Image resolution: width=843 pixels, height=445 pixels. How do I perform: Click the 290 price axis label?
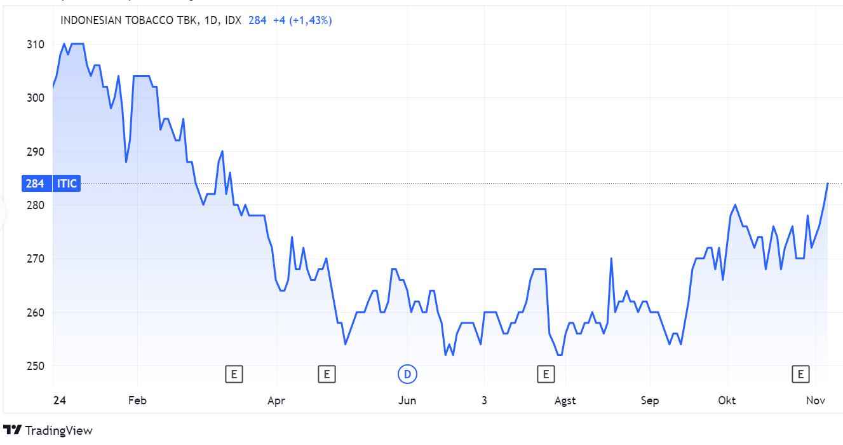click(x=36, y=152)
